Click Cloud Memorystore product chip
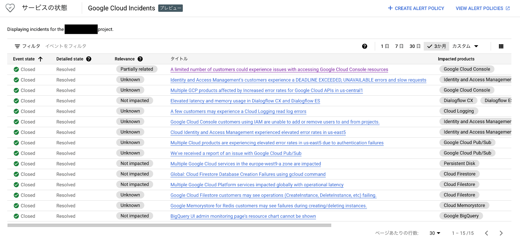This screenshot has width=520, height=240. pos(464,205)
